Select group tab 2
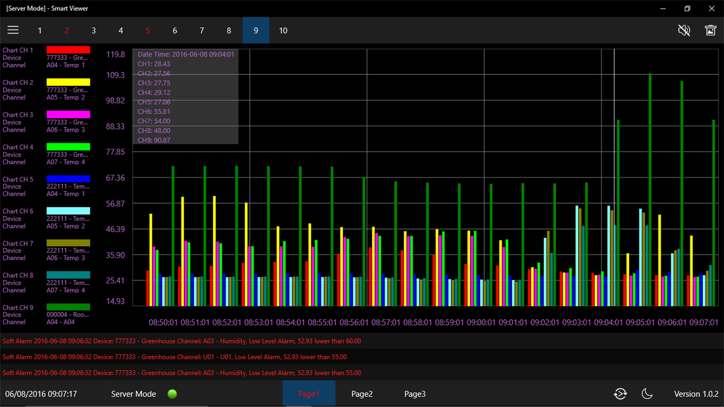 pos(66,31)
